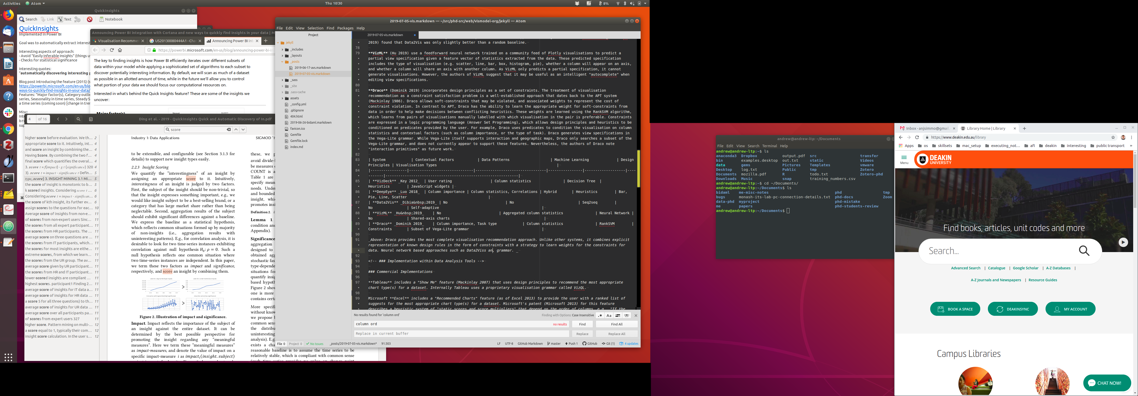Open Terminal from the Ubuntu dock
The width and height of the screenshot is (1138, 396).
pyautogui.click(x=8, y=178)
